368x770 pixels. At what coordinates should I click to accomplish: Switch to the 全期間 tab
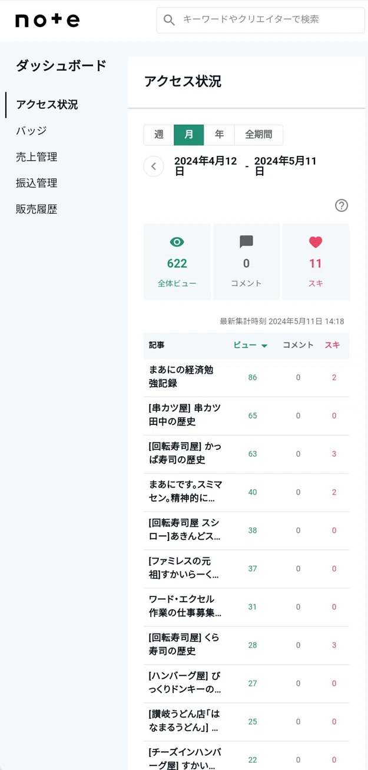click(x=258, y=135)
